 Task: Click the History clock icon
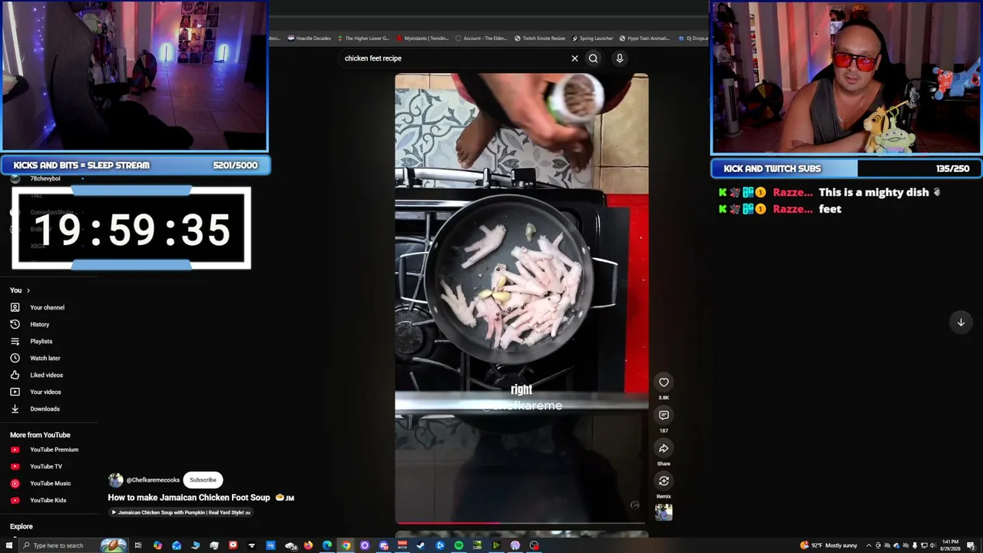tap(15, 324)
